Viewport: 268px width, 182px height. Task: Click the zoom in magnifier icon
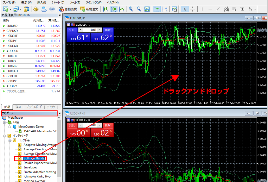pos(131,9)
